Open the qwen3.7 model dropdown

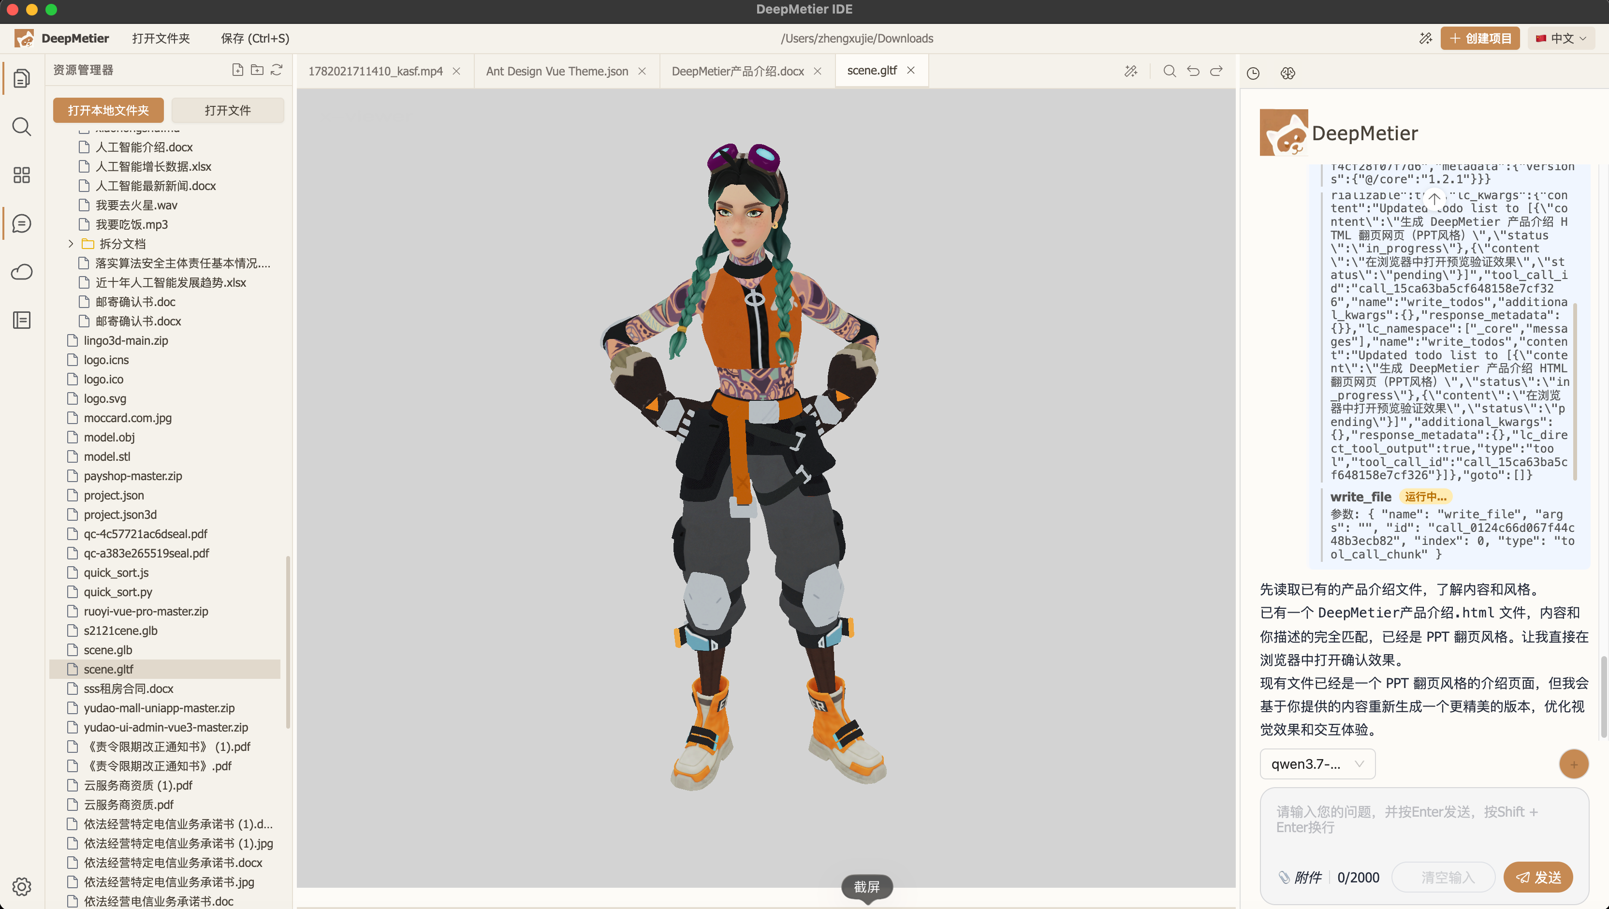click(x=1317, y=764)
